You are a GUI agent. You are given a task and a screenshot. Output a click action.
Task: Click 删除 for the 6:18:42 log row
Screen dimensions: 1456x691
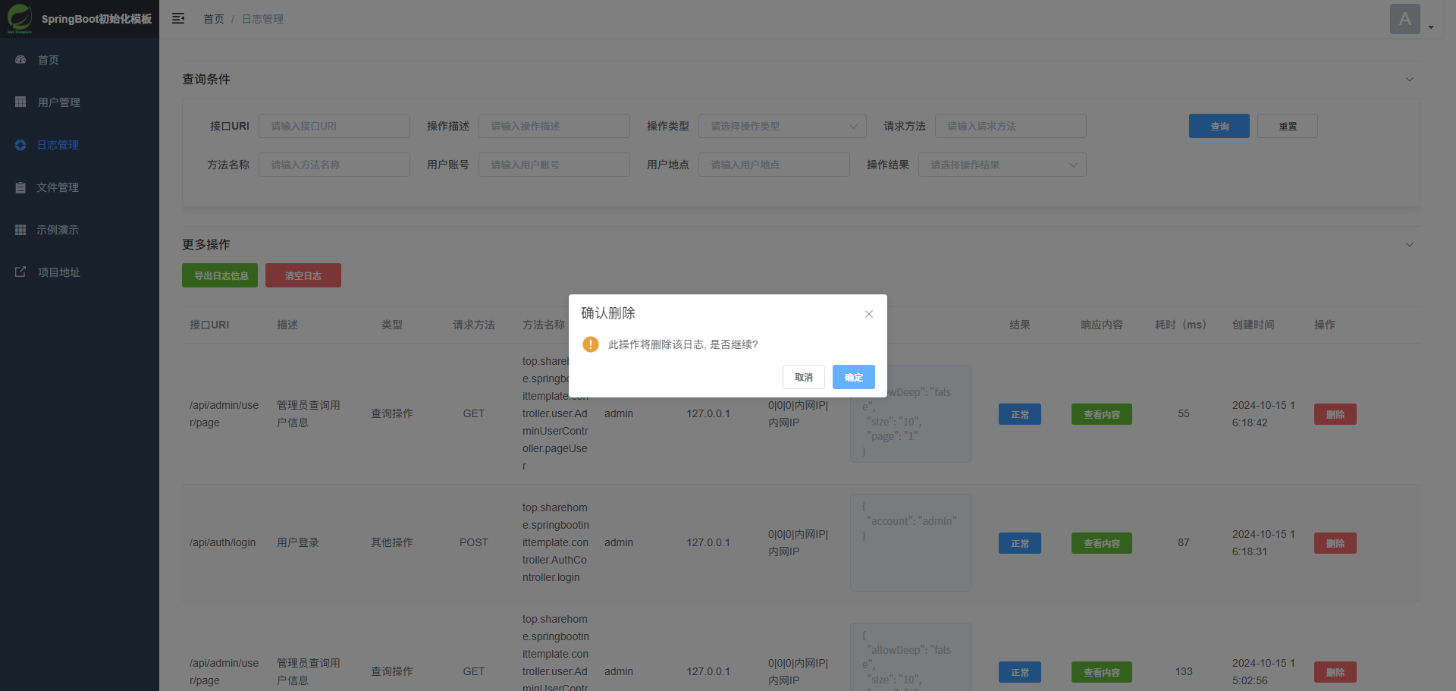coord(1335,414)
